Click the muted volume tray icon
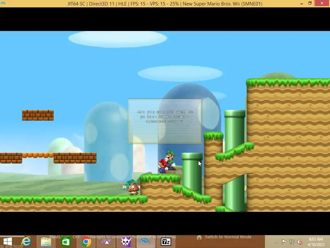Image resolution: width=330 pixels, height=248 pixels. (x=300, y=242)
